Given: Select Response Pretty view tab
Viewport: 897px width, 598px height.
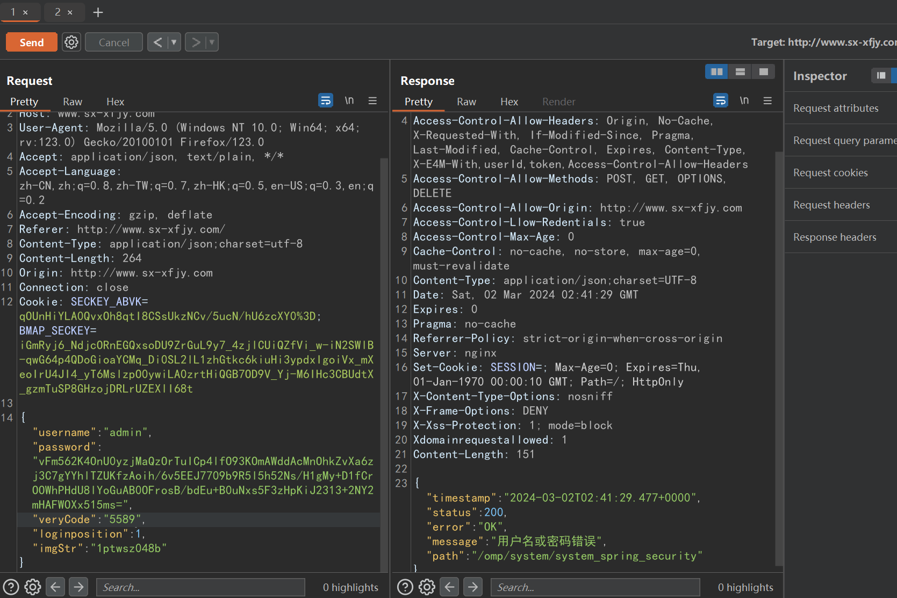Looking at the screenshot, I should pos(419,102).
